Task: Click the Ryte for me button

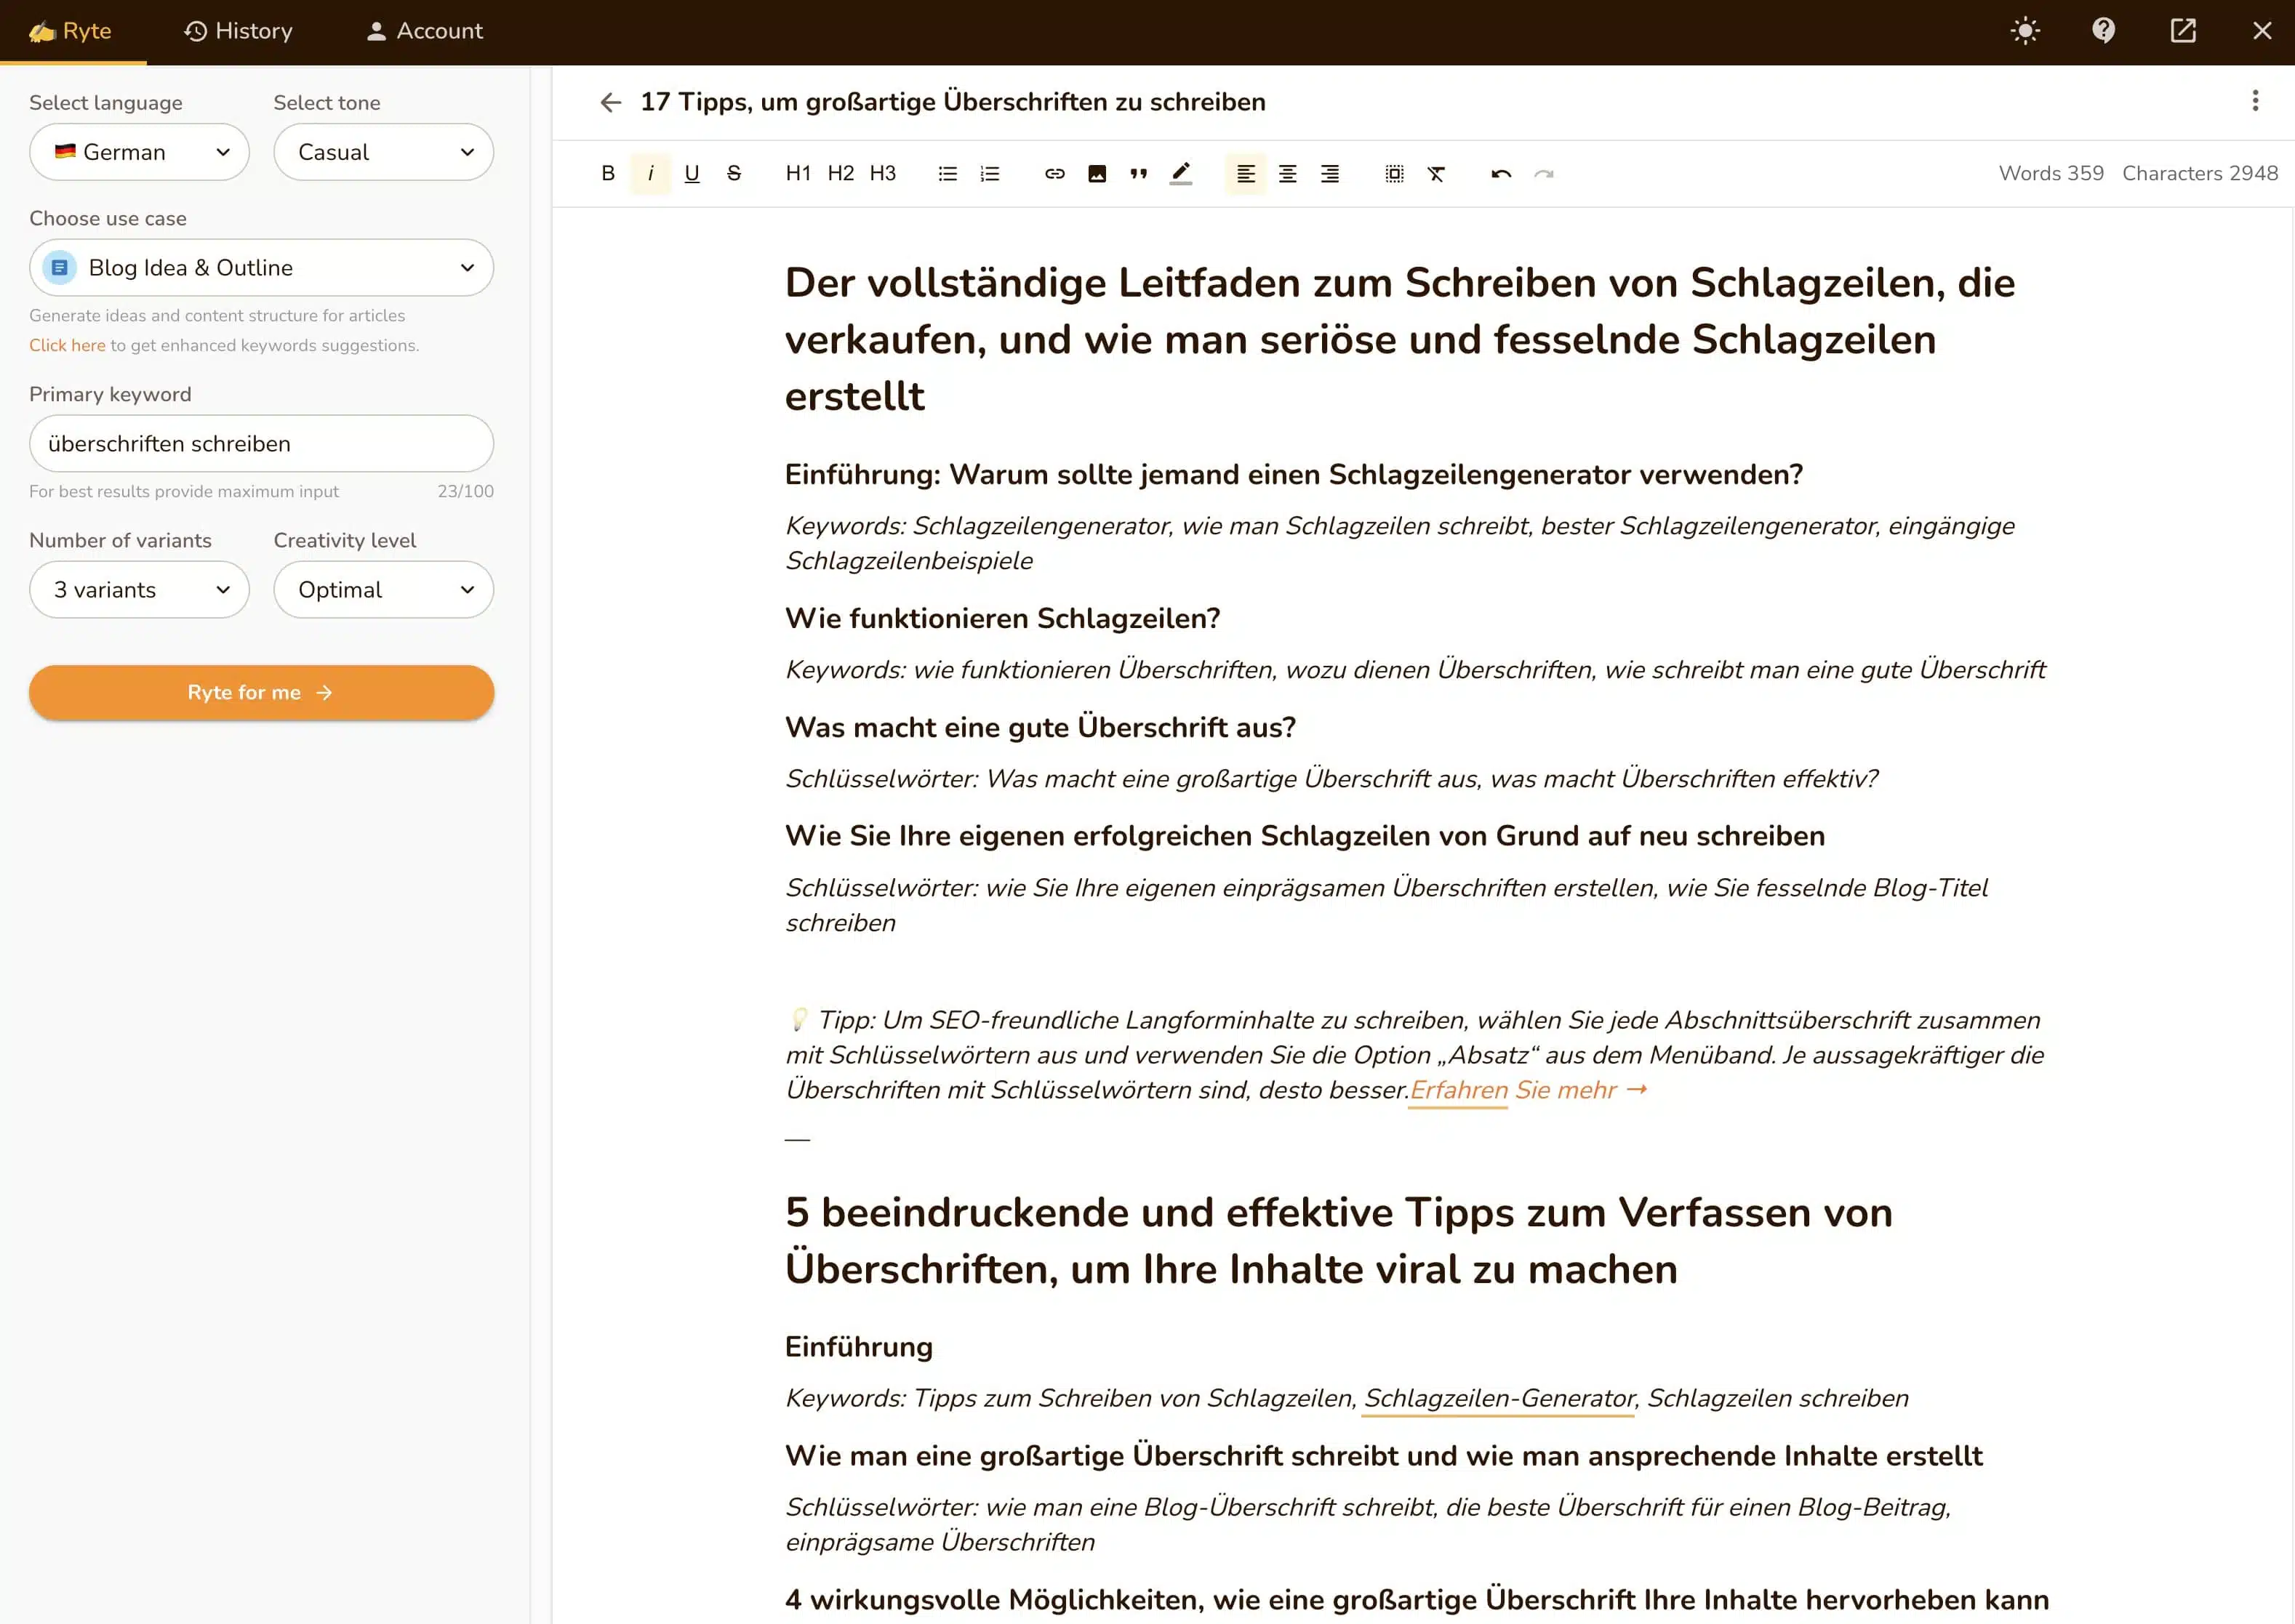Action: (x=261, y=692)
